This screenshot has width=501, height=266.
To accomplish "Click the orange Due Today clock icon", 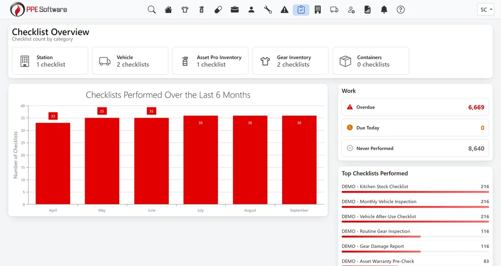I will click(350, 127).
